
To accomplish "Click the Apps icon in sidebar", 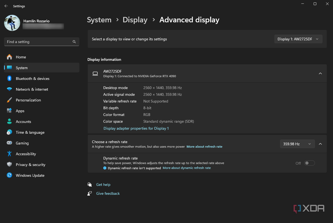I will tap(9, 111).
